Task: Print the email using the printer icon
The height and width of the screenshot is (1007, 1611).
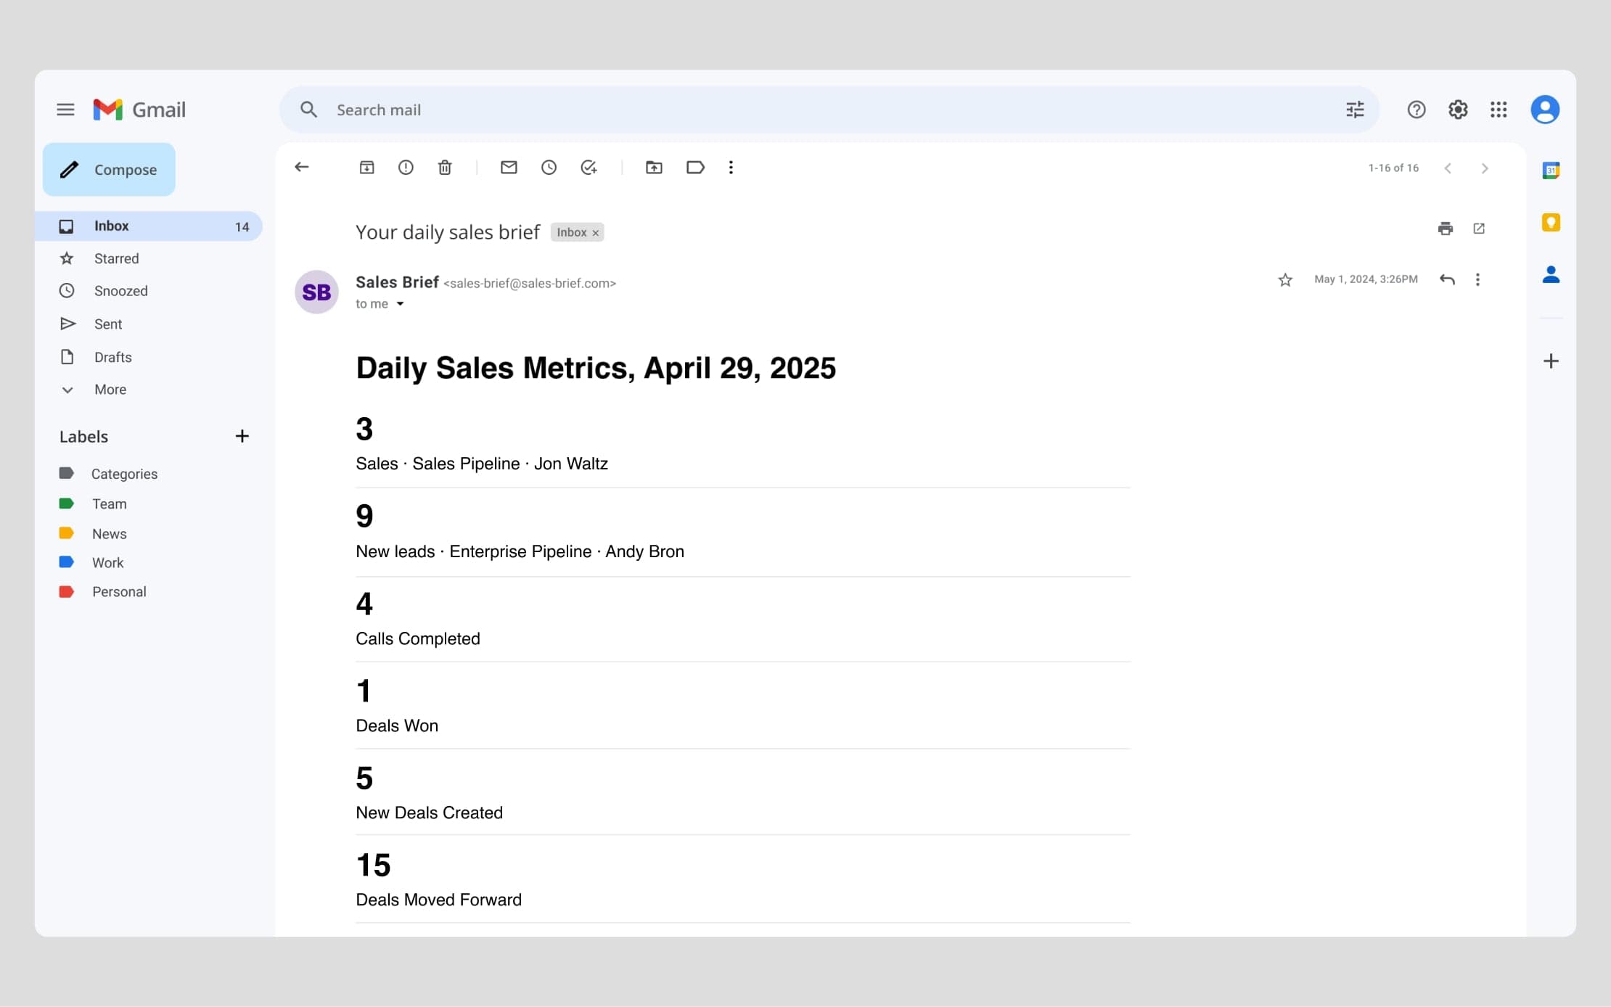Action: point(1445,229)
